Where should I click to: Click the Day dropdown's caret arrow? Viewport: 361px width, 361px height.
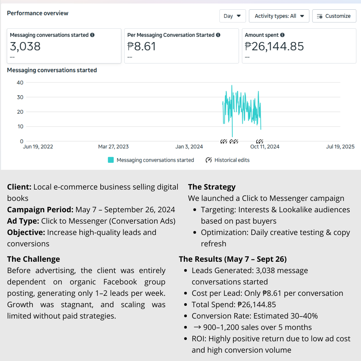pos(239,16)
